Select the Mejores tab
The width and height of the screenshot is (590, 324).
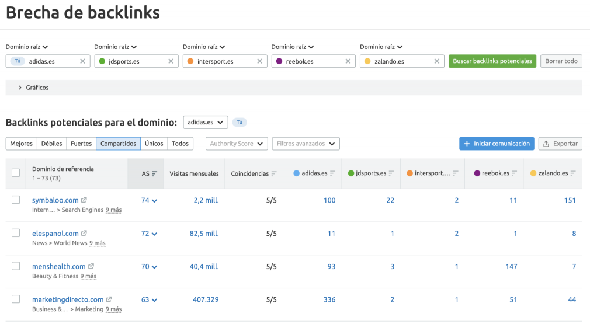[x=22, y=144]
